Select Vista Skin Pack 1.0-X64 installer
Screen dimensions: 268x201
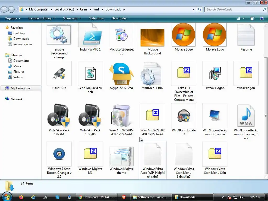pyautogui.click(x=59, y=116)
